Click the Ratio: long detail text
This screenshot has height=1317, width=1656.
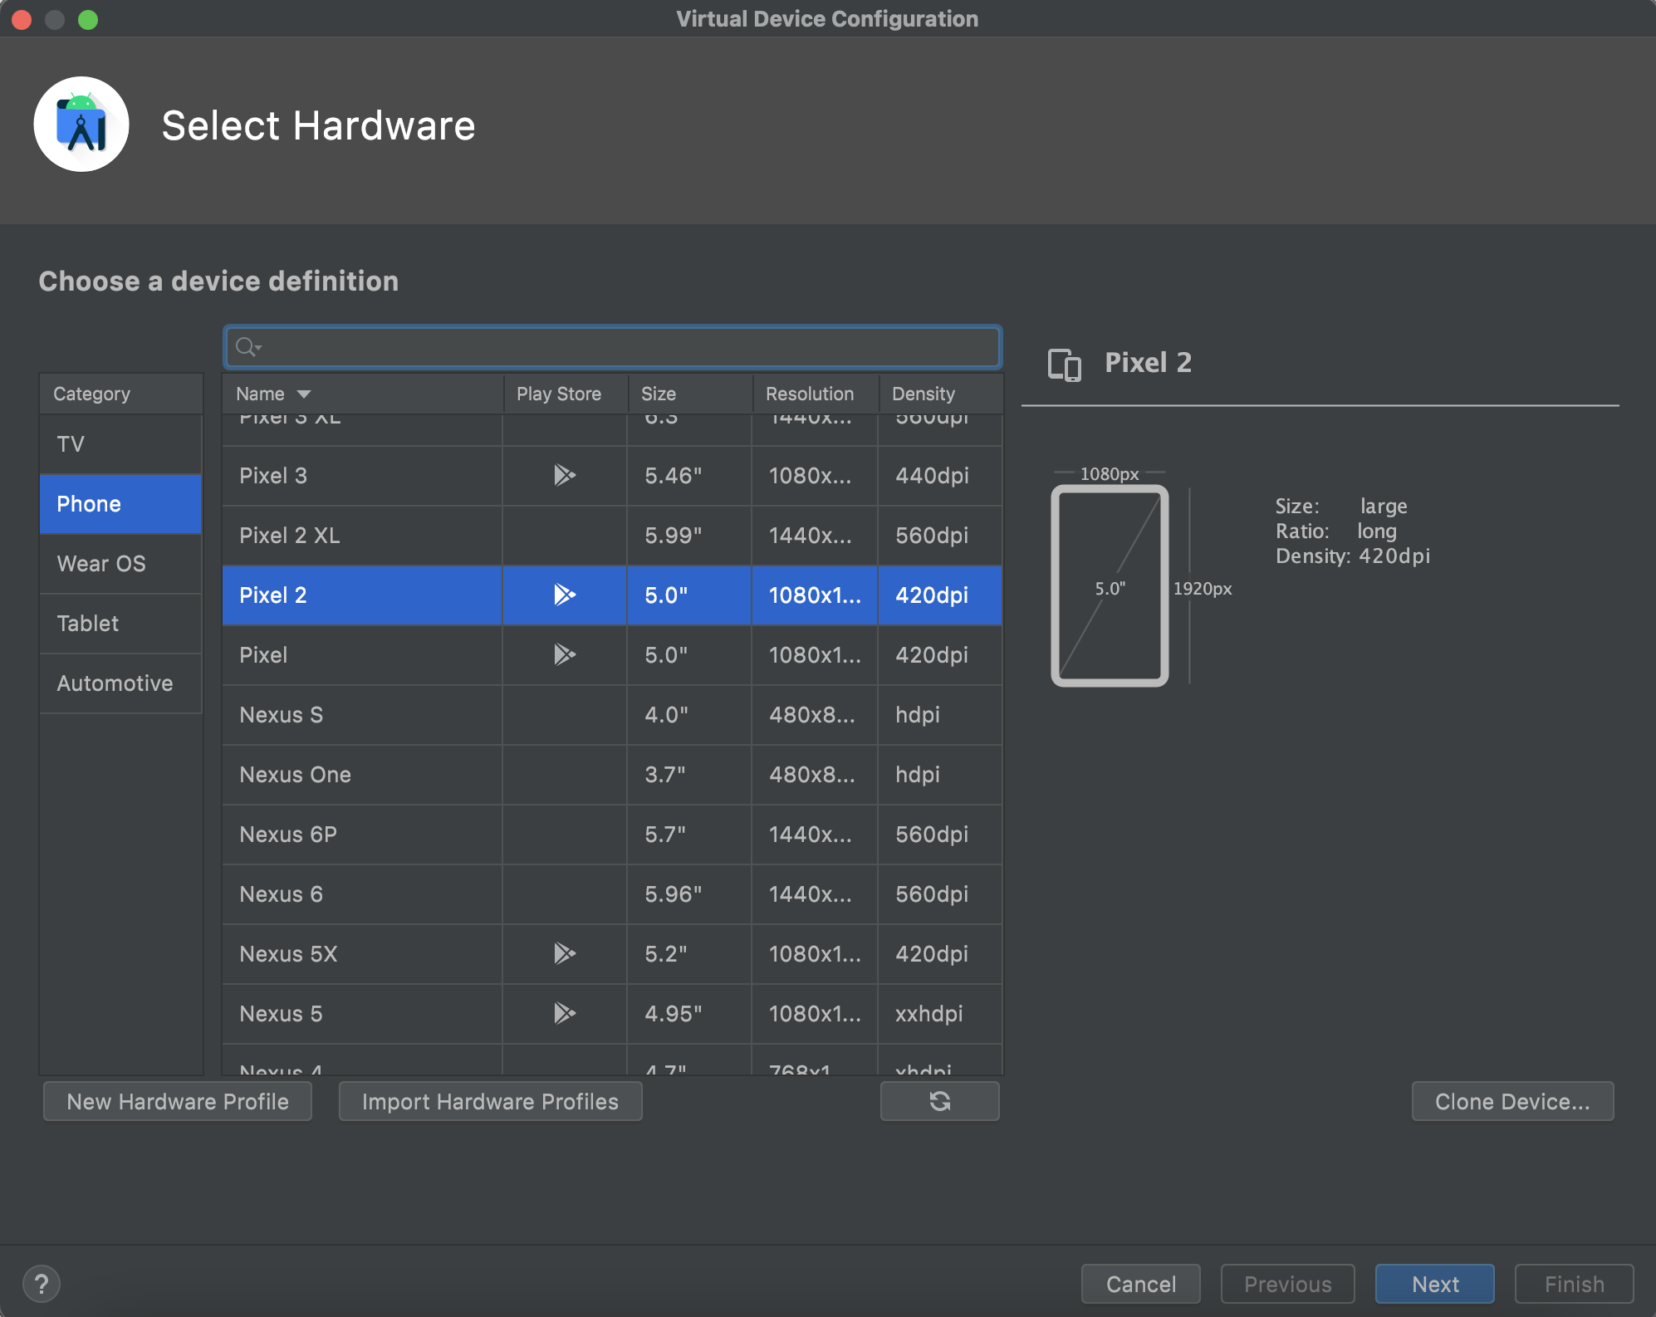pyautogui.click(x=1336, y=531)
